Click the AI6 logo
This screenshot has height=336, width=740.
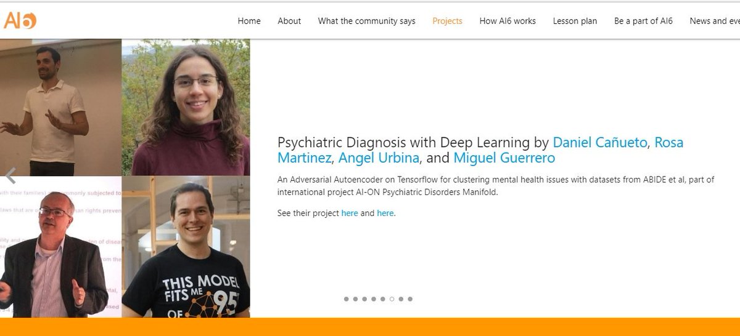click(x=20, y=20)
